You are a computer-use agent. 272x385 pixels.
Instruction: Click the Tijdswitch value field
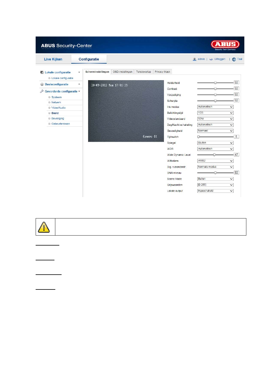236,137
